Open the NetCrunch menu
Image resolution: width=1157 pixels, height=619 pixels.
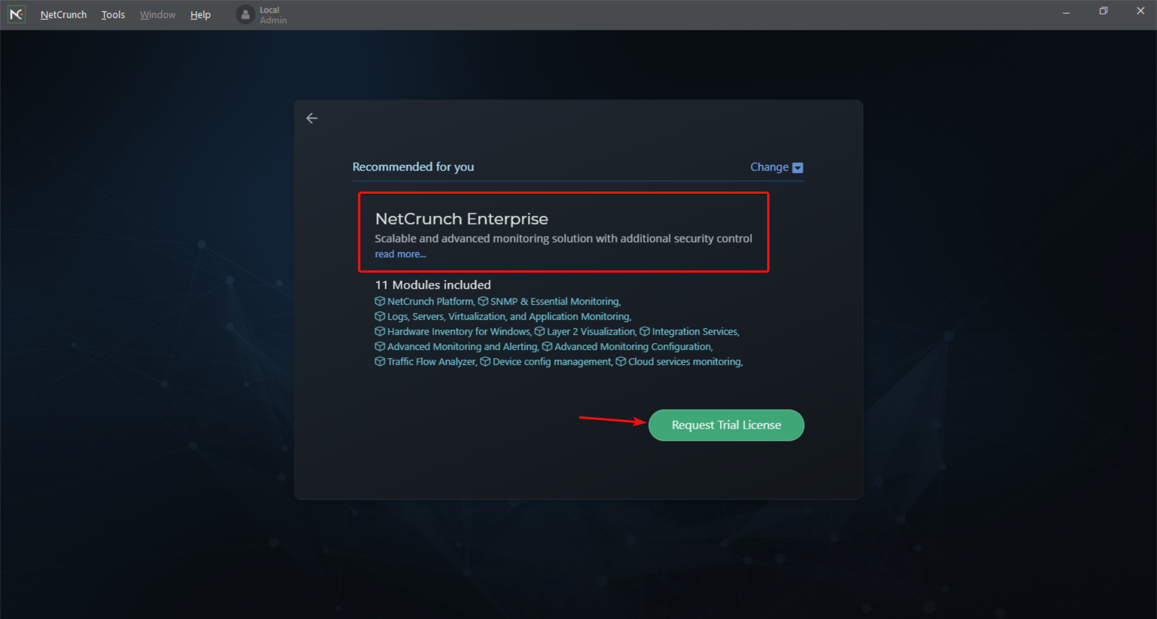63,14
